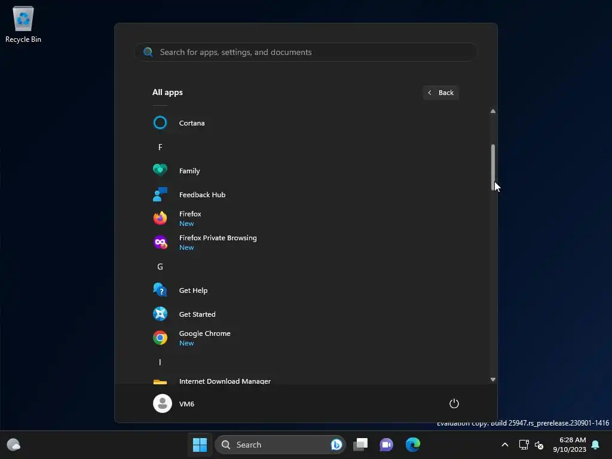612x459 pixels.
Task: Click the scrollbar up arrow in app list
Action: coord(493,111)
